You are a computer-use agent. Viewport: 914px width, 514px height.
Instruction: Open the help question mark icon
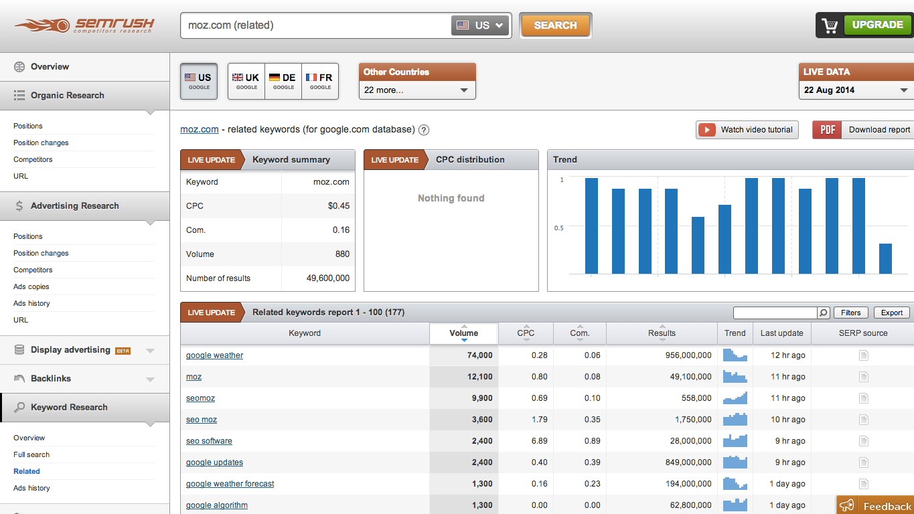424,130
